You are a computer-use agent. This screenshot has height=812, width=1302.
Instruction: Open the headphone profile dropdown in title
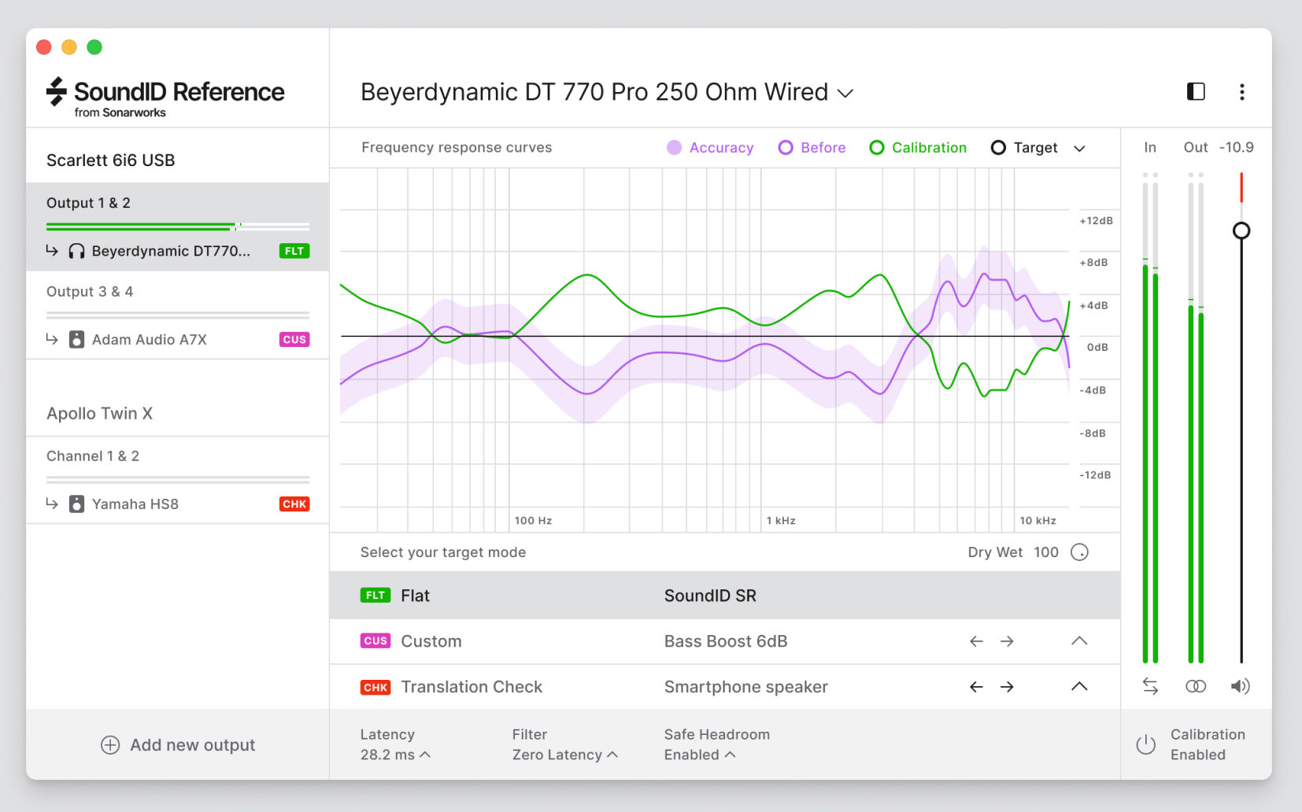[845, 93]
